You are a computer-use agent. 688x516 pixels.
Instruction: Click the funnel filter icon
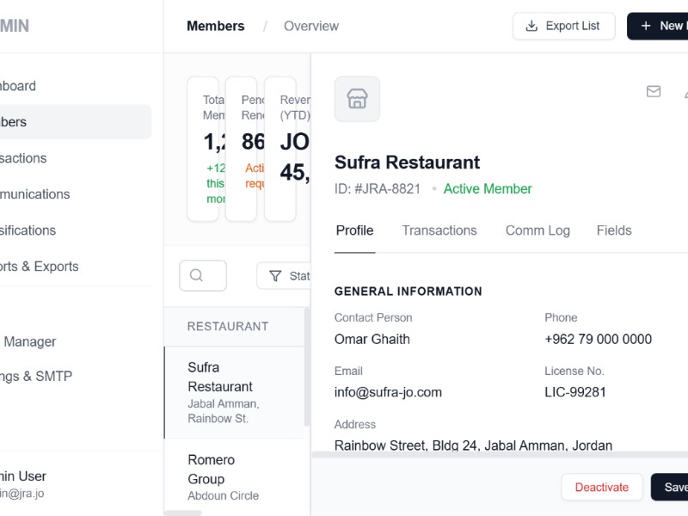click(x=275, y=276)
